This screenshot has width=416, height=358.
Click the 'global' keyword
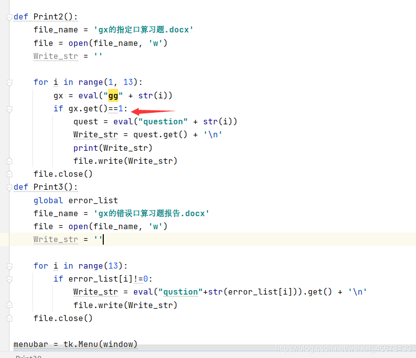coord(48,200)
